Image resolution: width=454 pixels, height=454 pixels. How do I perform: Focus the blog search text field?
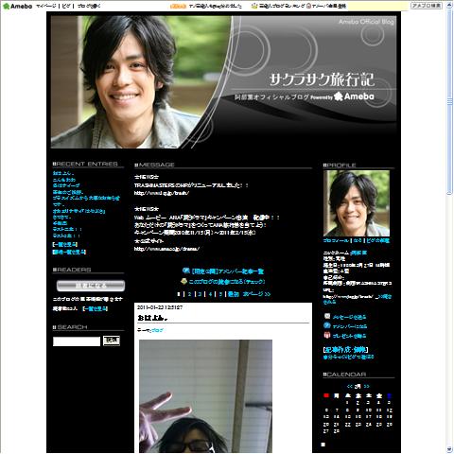coord(77,341)
